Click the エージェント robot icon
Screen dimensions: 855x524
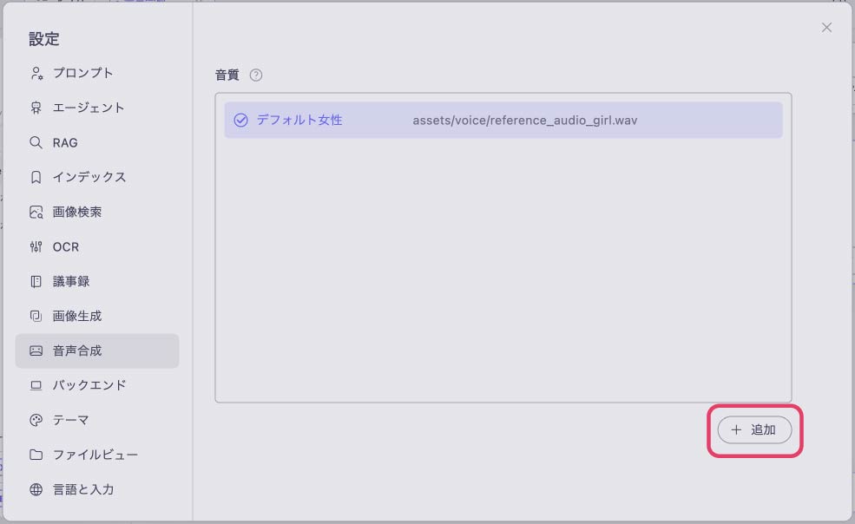point(36,108)
